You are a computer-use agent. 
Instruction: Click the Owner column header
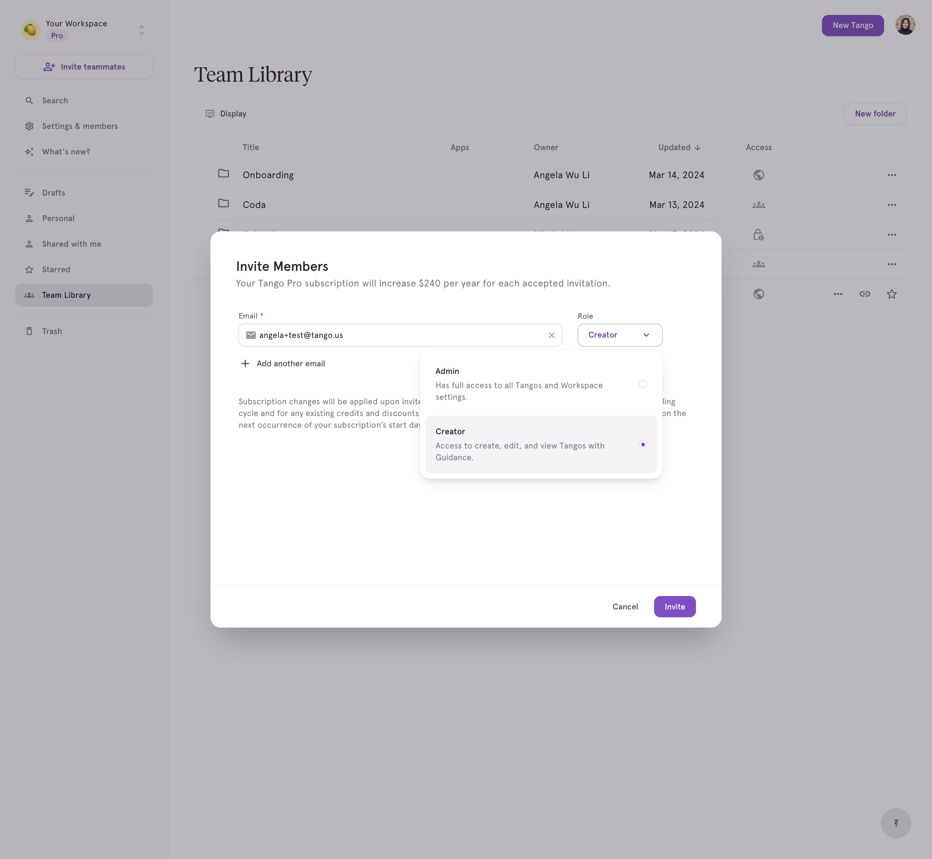546,147
